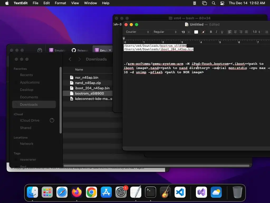
Task: Toggle underline formatting in TextEdit
Action: [222, 32]
